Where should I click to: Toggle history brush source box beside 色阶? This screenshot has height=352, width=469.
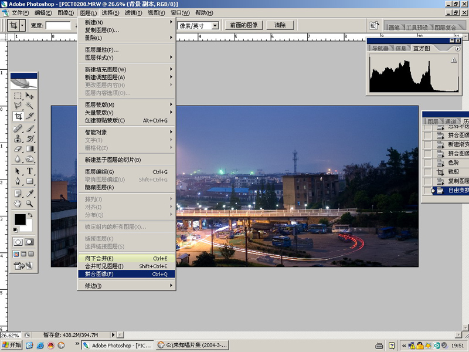point(427,163)
